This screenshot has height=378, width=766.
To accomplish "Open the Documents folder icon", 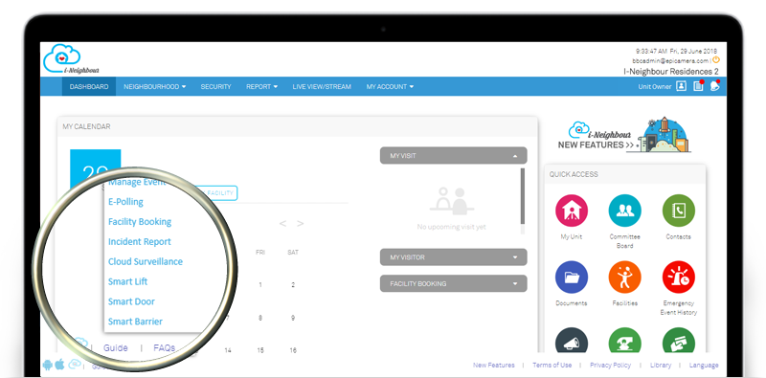I will pos(571,277).
